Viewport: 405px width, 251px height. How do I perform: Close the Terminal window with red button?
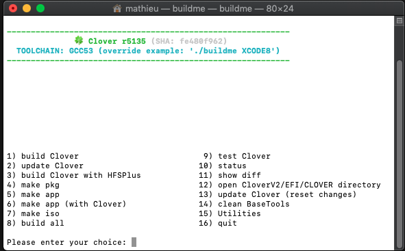point(12,8)
